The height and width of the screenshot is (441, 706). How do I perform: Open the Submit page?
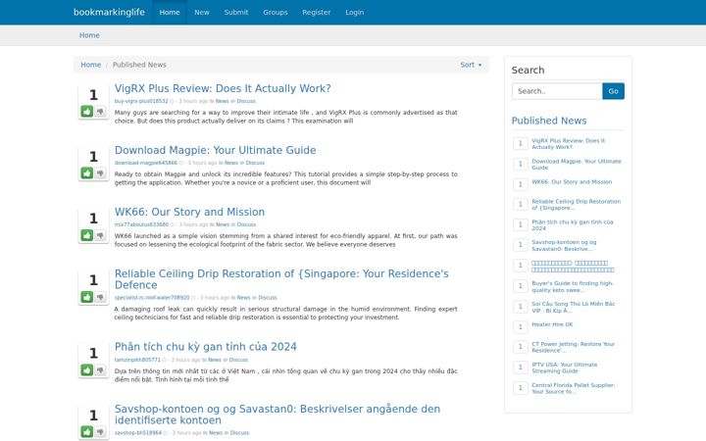(236, 12)
